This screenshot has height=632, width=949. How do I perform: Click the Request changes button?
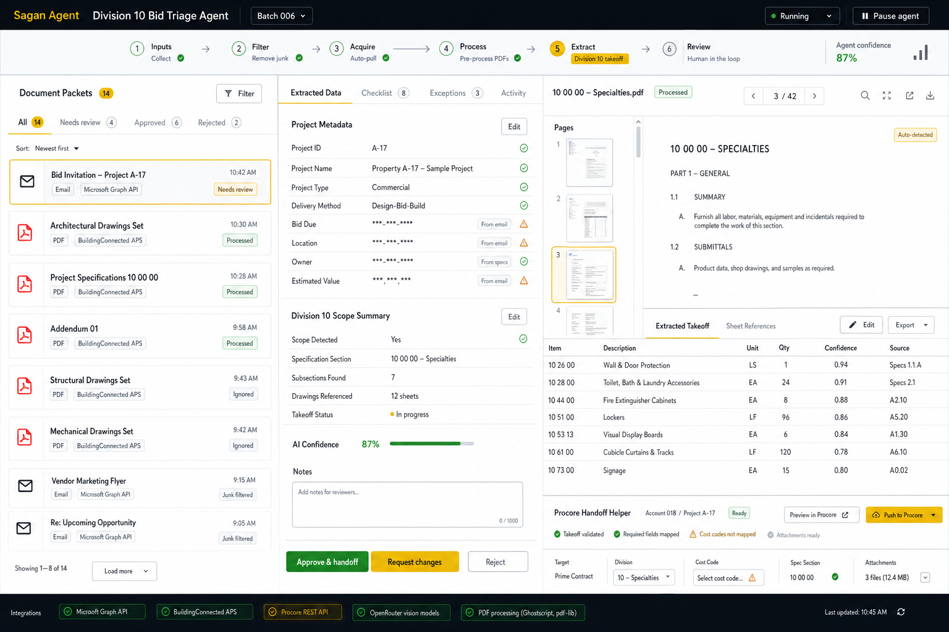click(x=415, y=562)
